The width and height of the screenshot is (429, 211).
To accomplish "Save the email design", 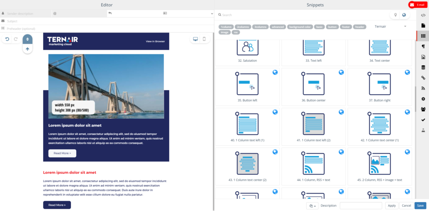I will coord(421,206).
